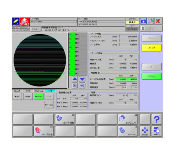
Task: Select line 11 SP2 row in list
Action: [78, 43]
